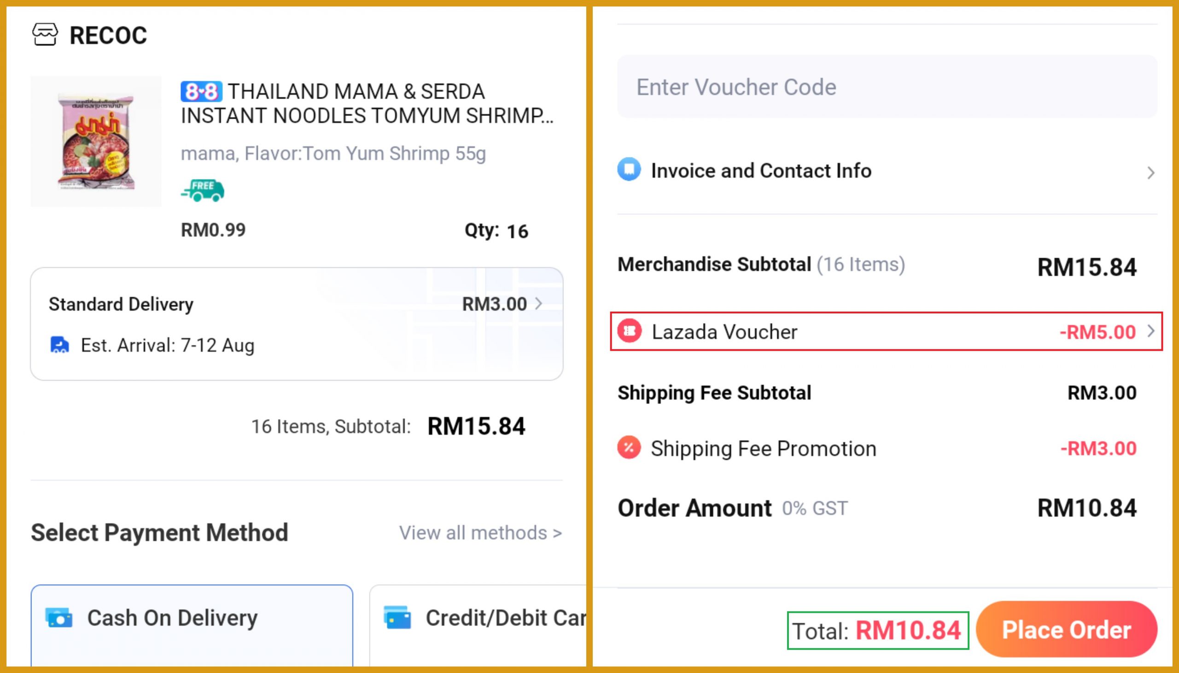Click the Cash On Delivery camera icon
Image resolution: width=1179 pixels, height=673 pixels.
(58, 618)
